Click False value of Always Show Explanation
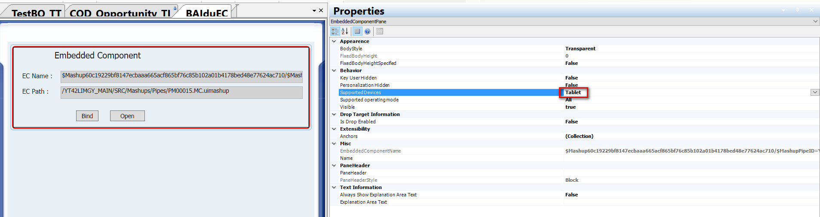The width and height of the screenshot is (820, 217). click(x=571, y=195)
